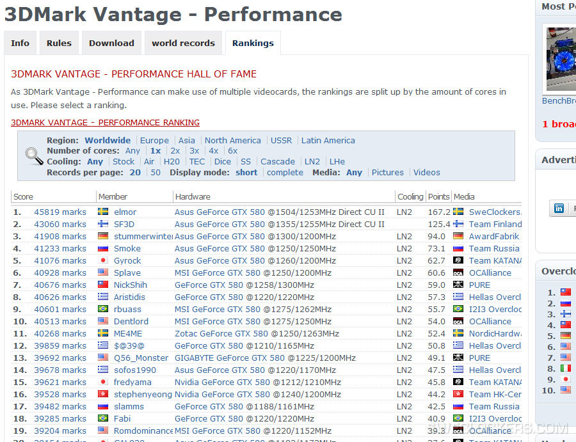Viewport: 576px width, 442px height.
Task: Filter cooling by Stock
Action: pyautogui.click(x=124, y=162)
